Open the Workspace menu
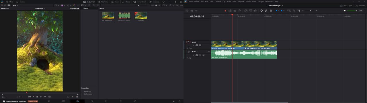The width and height of the screenshot is (367, 103). [x=269, y=2]
